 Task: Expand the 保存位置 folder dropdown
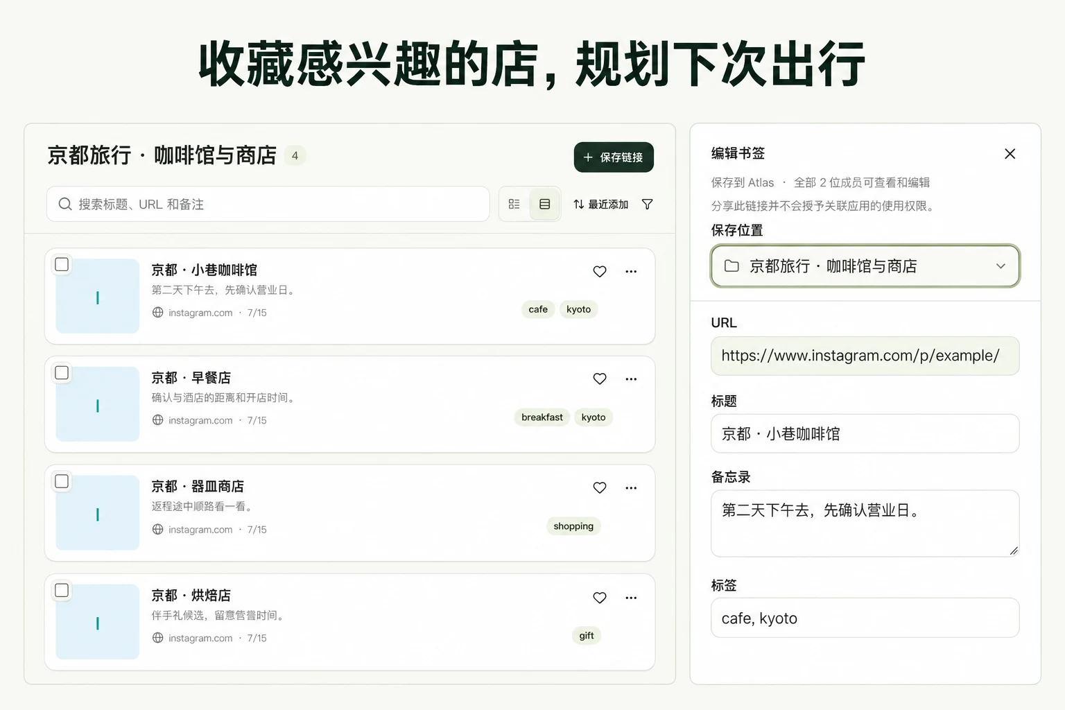click(865, 266)
